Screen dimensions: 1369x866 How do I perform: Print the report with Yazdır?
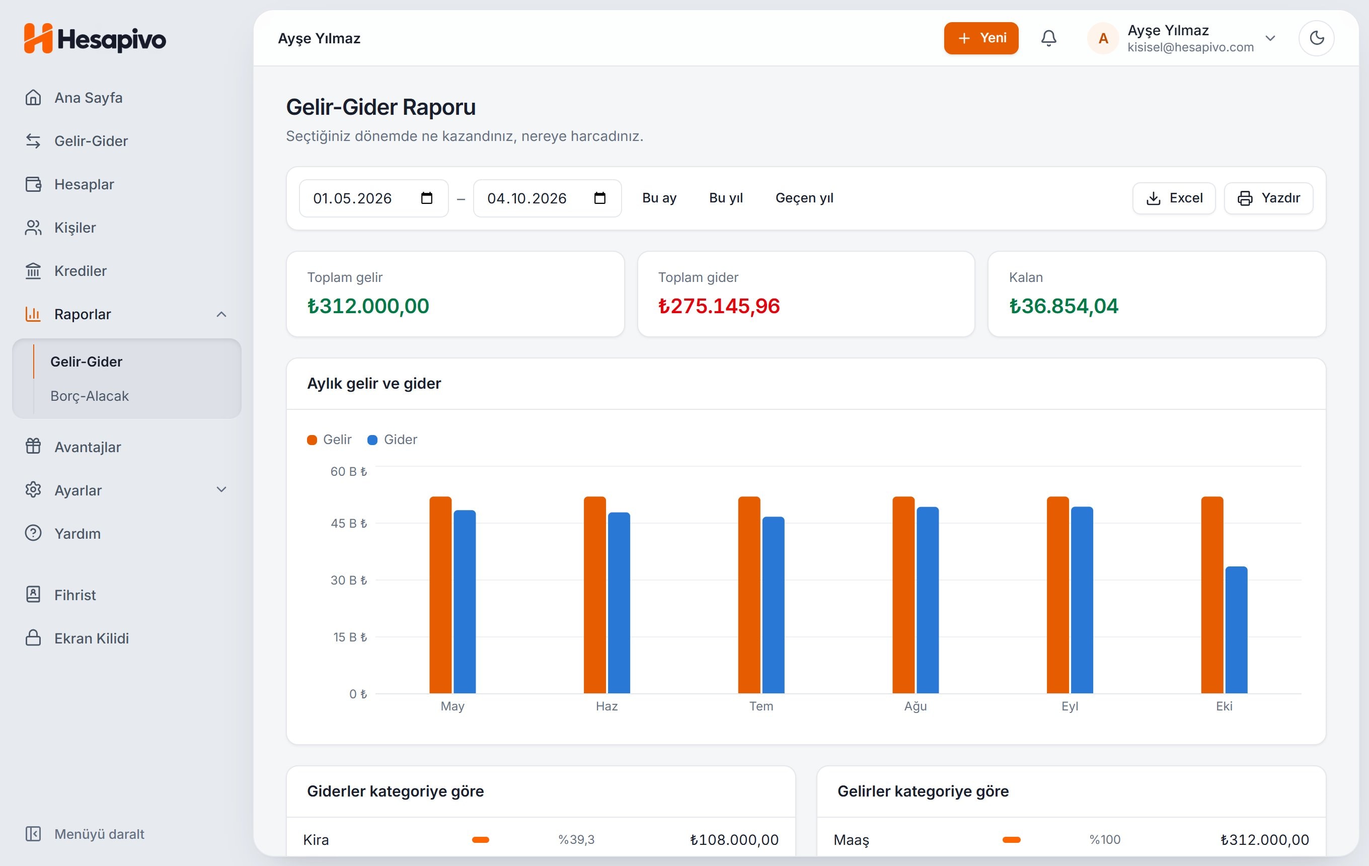tap(1268, 198)
